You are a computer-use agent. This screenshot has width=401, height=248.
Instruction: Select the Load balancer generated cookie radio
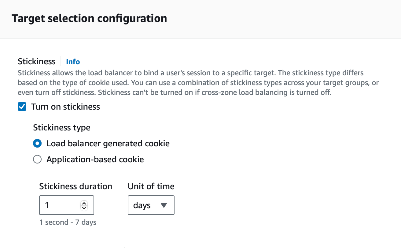click(x=37, y=144)
